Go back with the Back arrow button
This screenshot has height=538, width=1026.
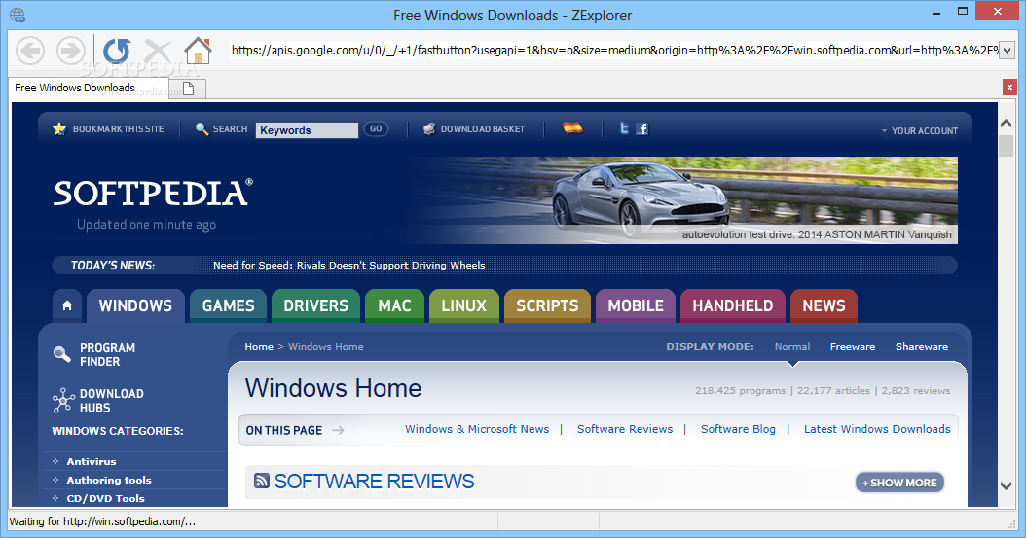(x=30, y=51)
